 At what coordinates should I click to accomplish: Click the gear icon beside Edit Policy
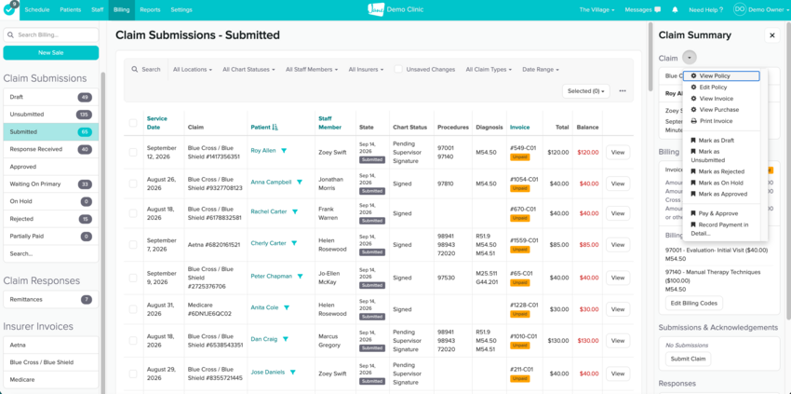(693, 88)
